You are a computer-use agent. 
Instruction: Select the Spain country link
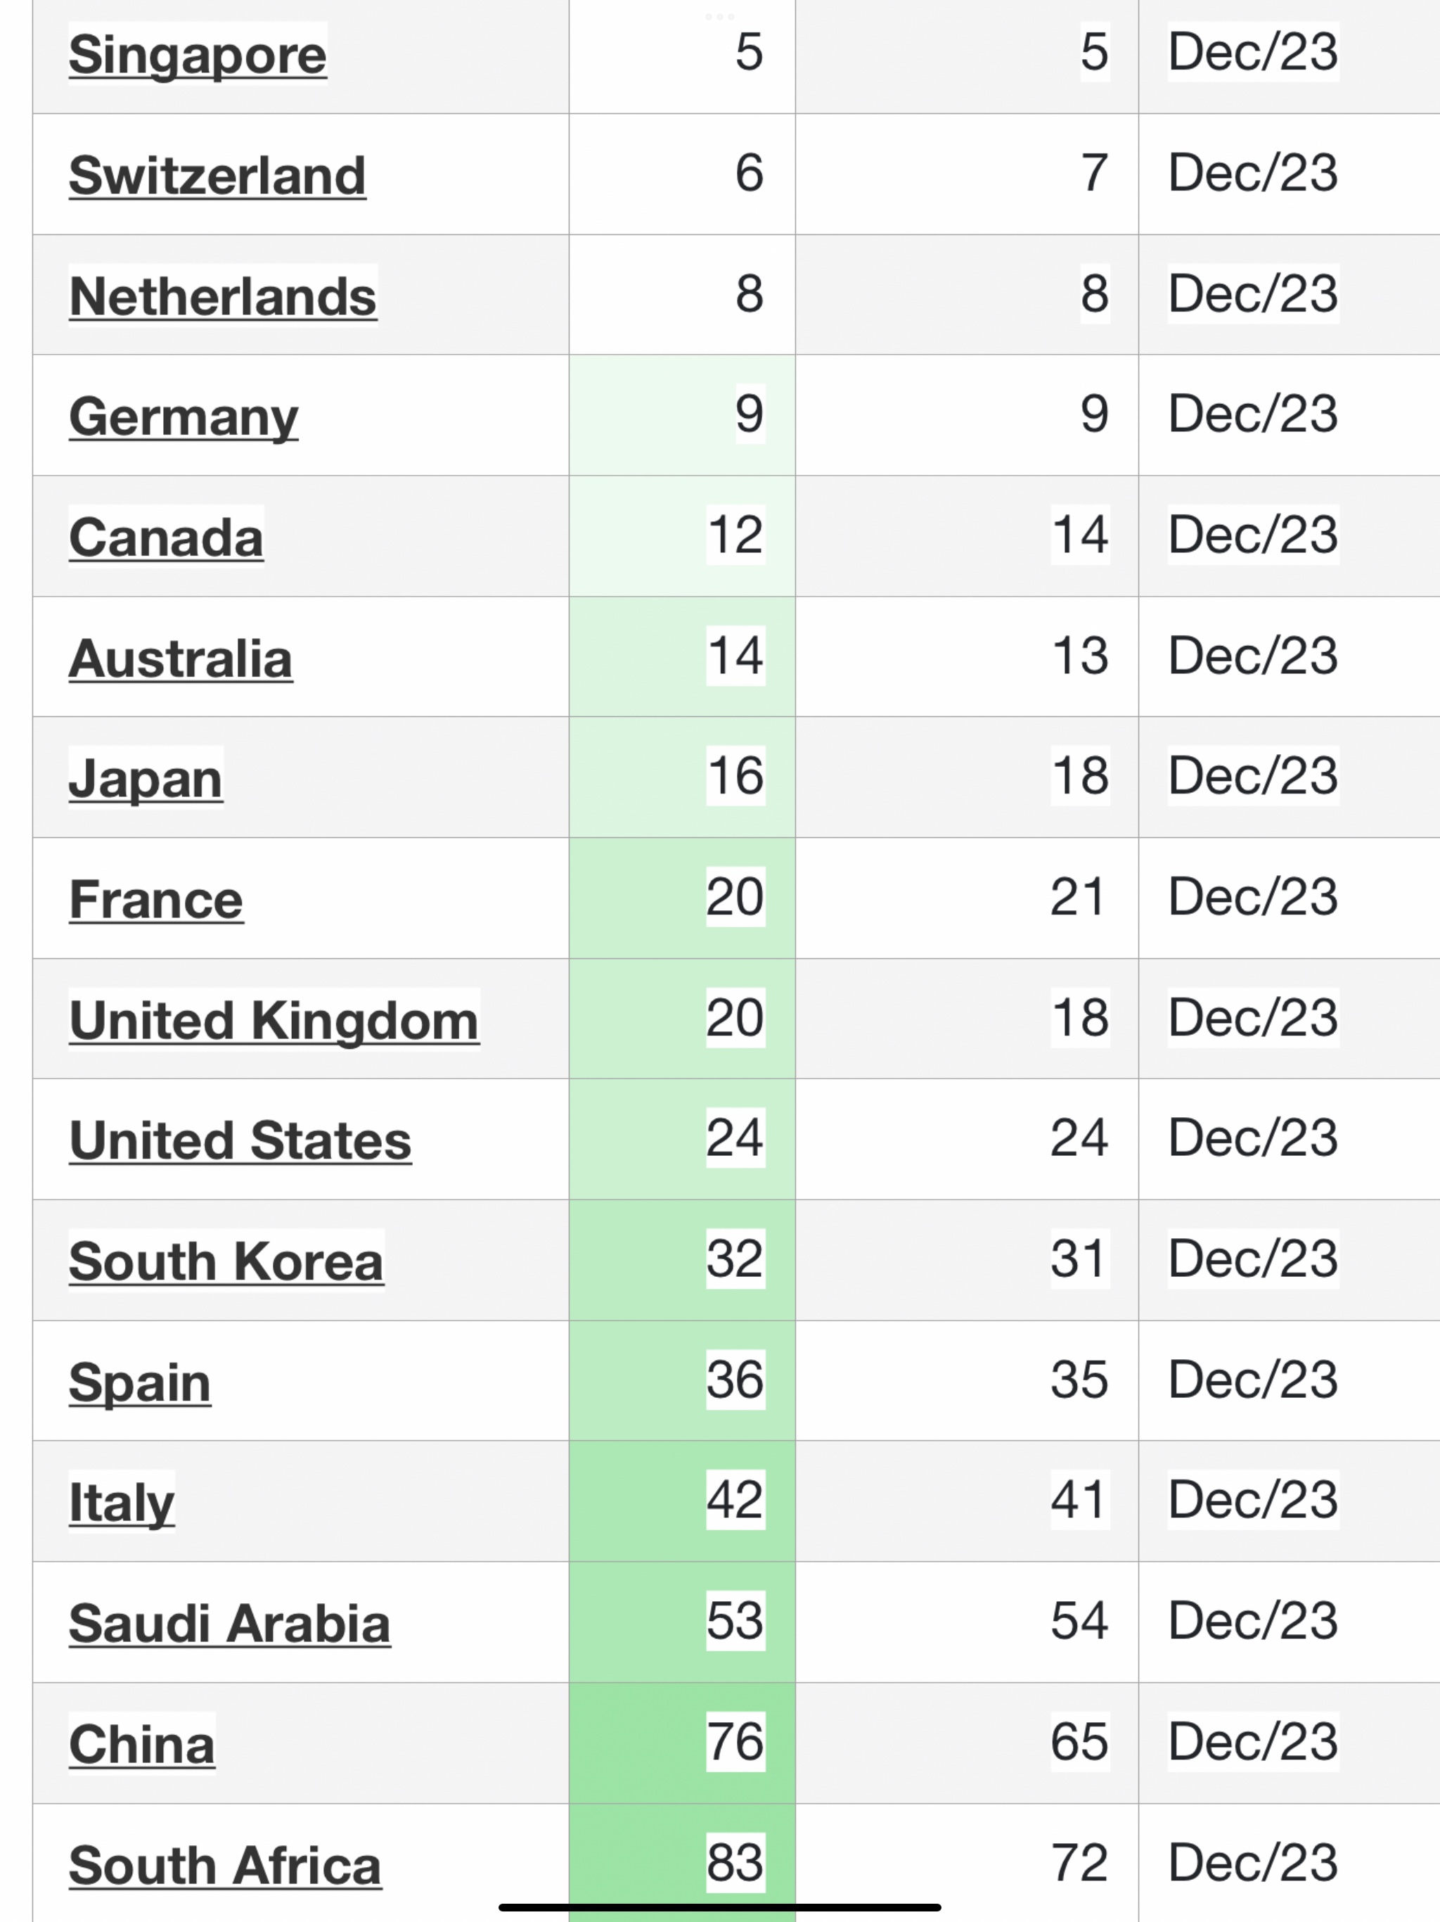point(140,1382)
